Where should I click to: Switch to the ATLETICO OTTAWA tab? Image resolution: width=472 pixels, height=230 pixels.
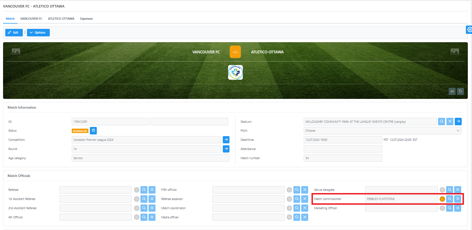[61, 19]
